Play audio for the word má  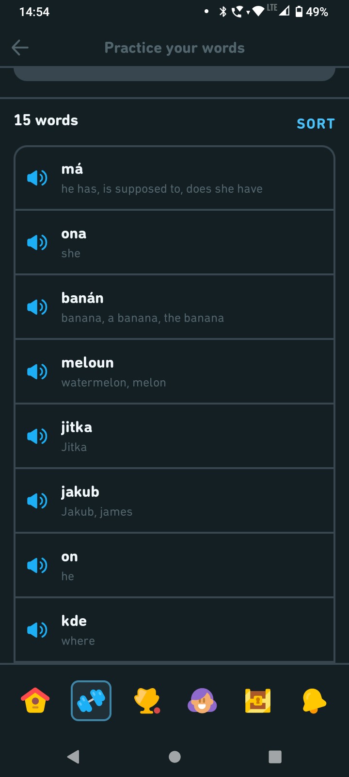click(37, 178)
